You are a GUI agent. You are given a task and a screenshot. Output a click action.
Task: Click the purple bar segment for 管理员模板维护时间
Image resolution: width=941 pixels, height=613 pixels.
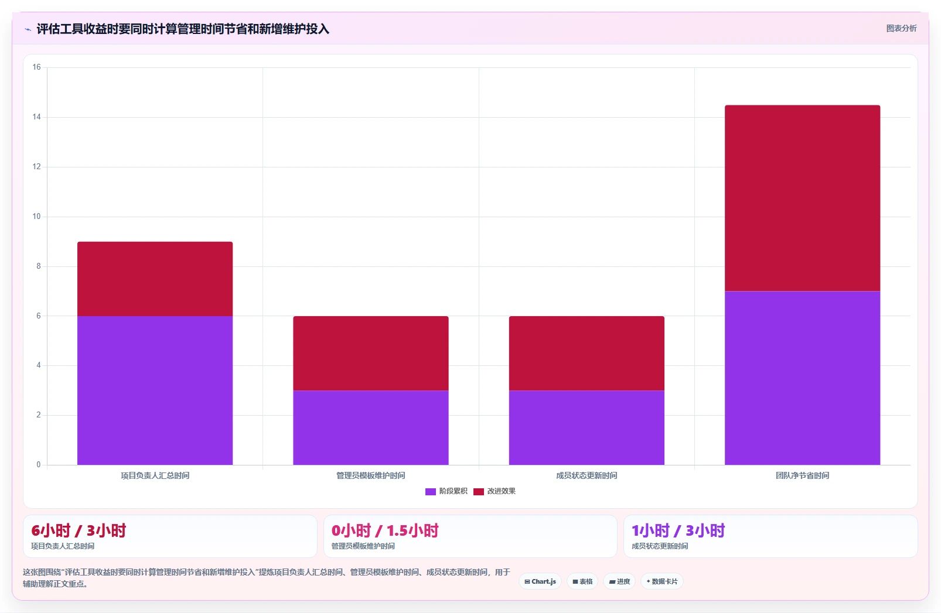coord(371,427)
